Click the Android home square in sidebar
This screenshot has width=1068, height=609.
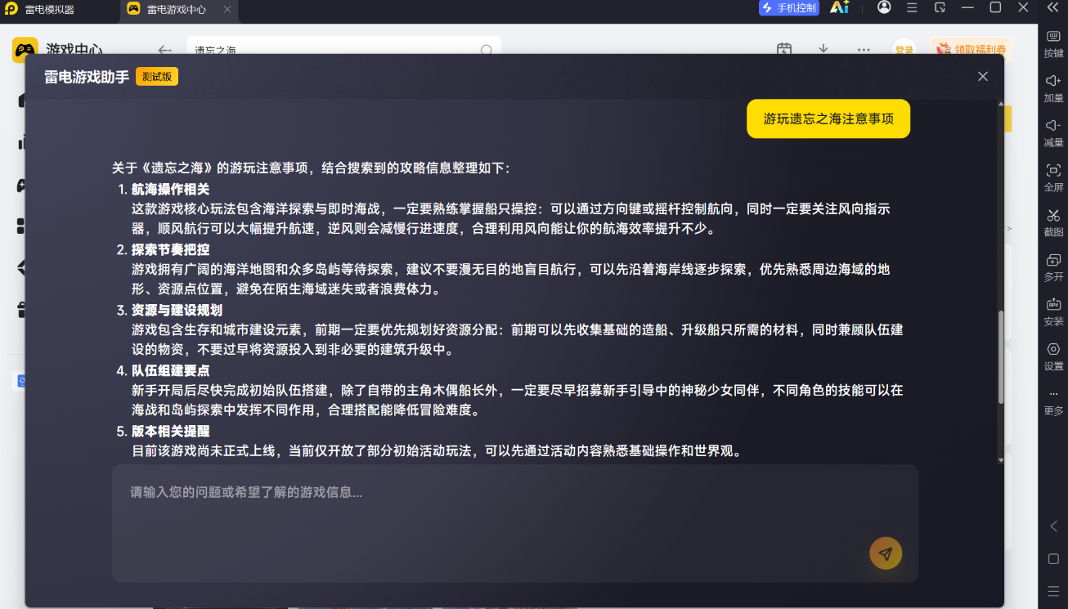(x=1053, y=559)
